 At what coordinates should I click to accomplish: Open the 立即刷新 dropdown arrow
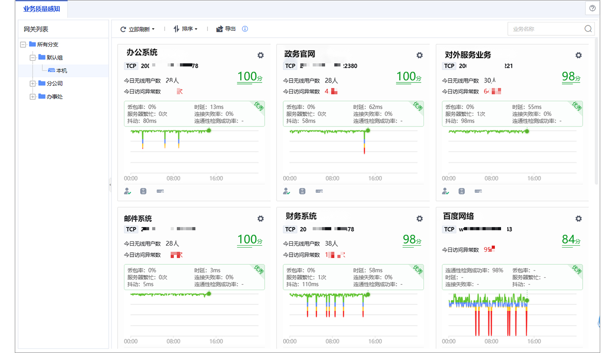153,29
